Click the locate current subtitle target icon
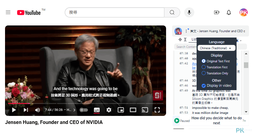This screenshot has width=255, height=134. pos(180,40)
